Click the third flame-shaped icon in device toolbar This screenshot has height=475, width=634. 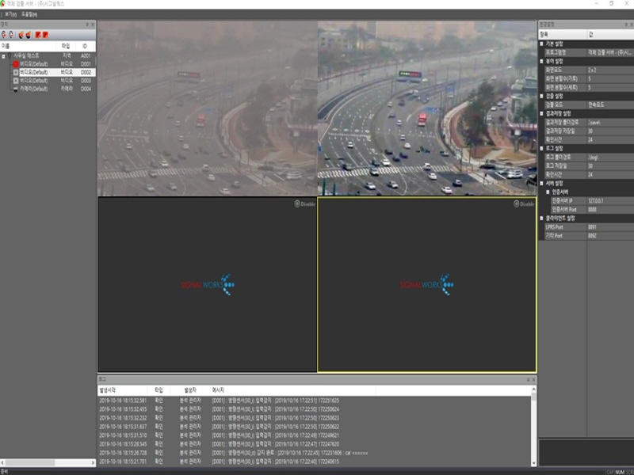(21, 35)
